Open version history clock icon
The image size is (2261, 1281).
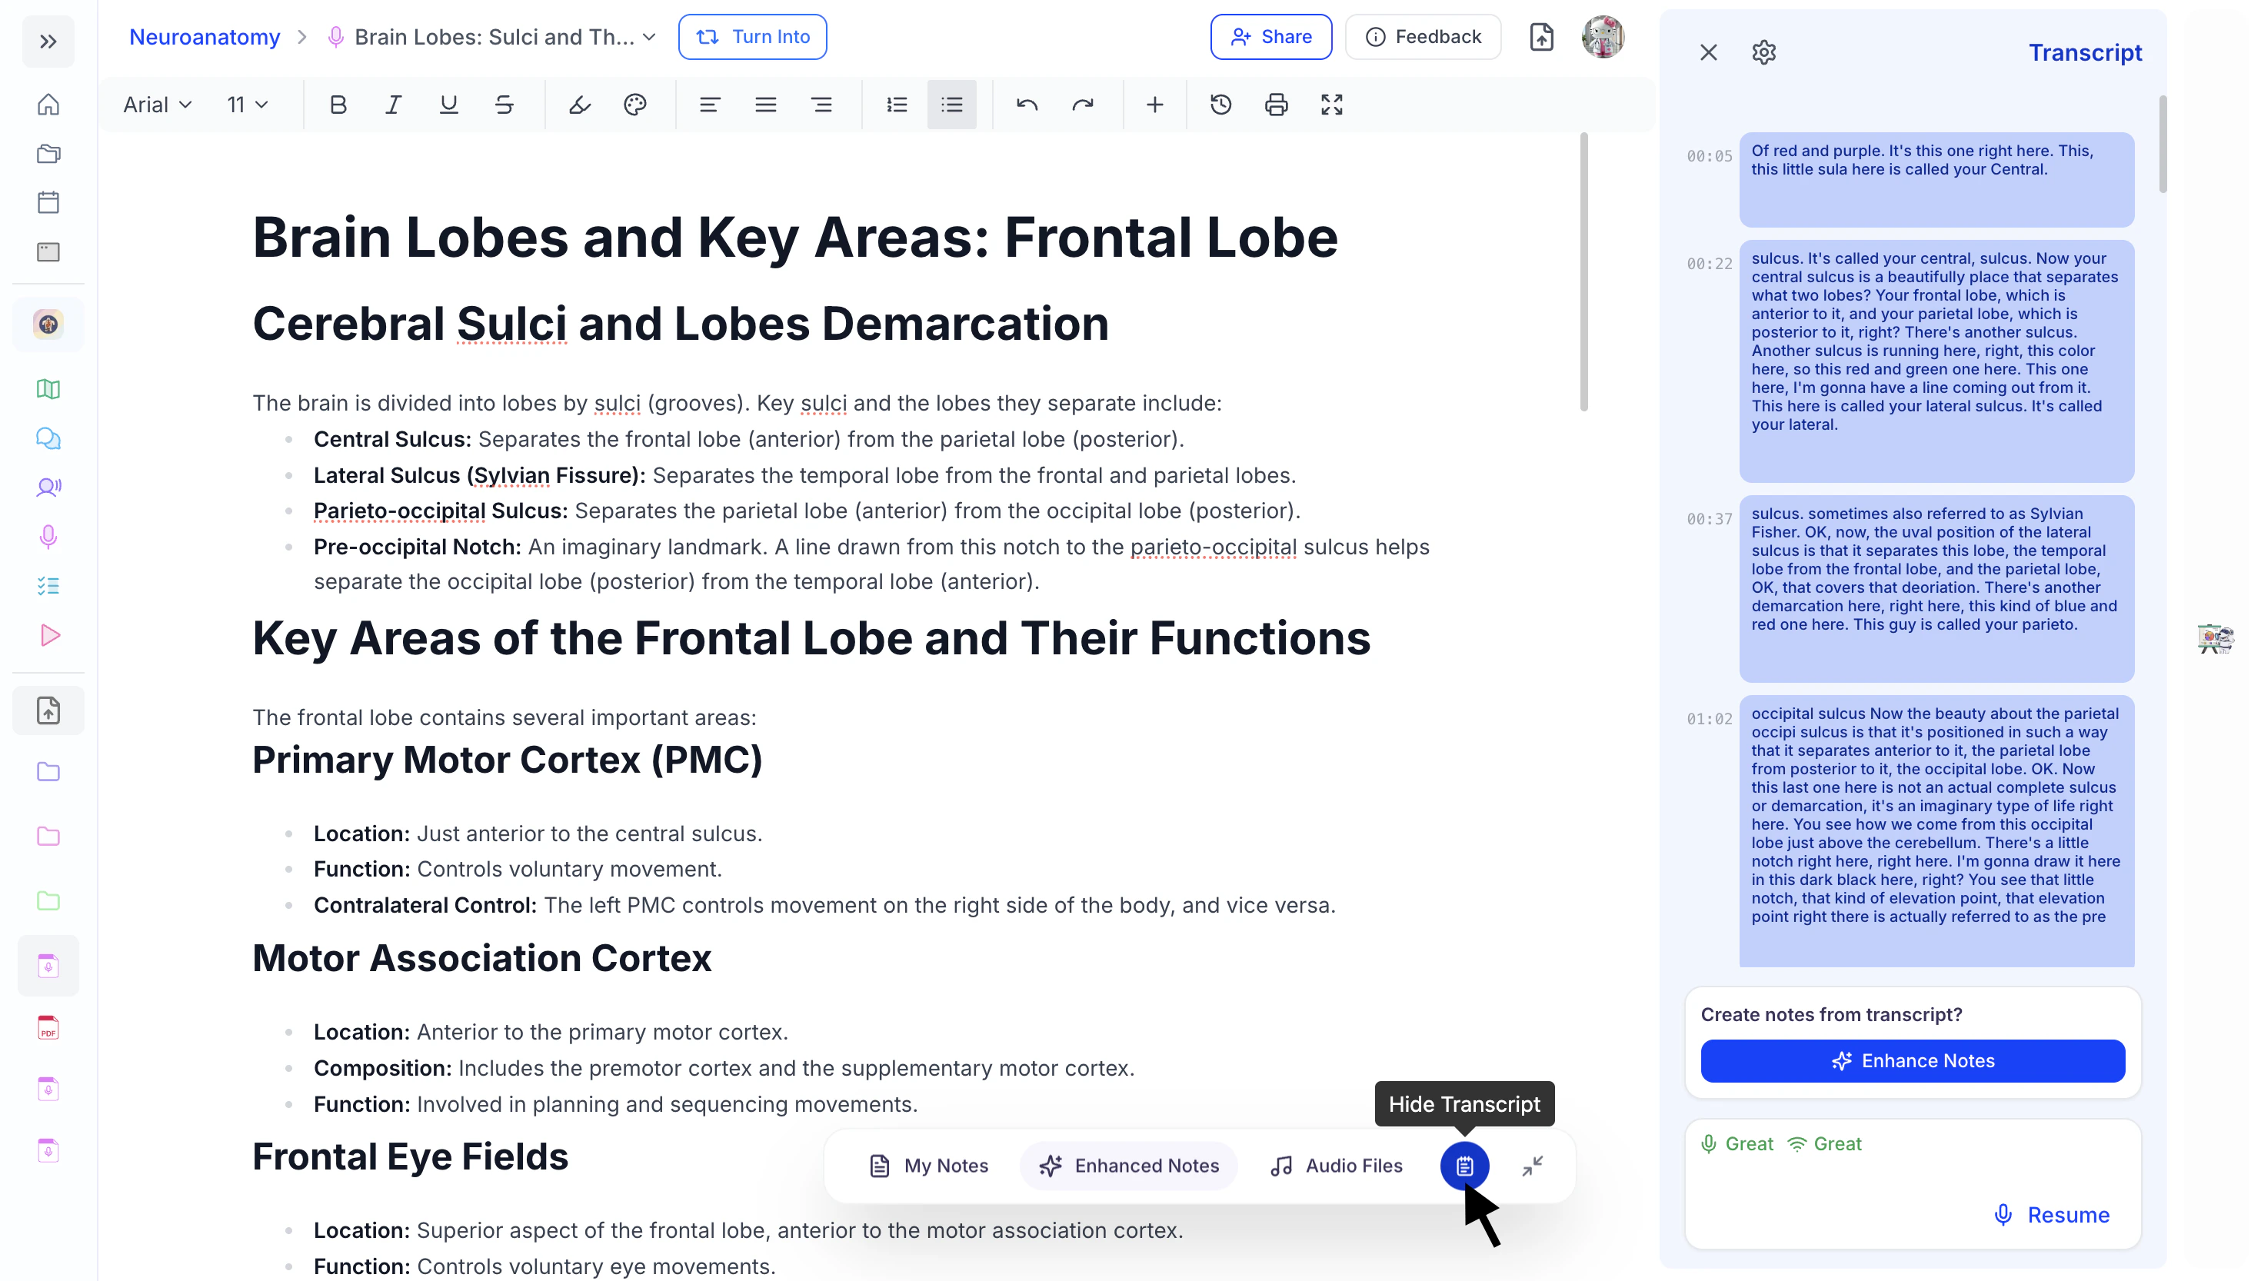(x=1220, y=105)
